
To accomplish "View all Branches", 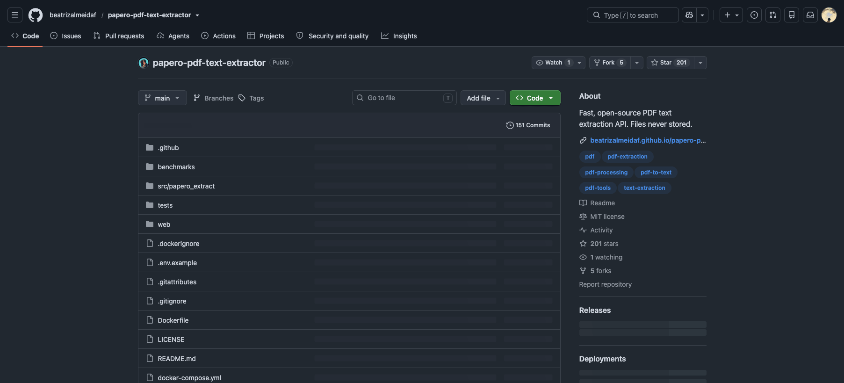I will [x=213, y=98].
